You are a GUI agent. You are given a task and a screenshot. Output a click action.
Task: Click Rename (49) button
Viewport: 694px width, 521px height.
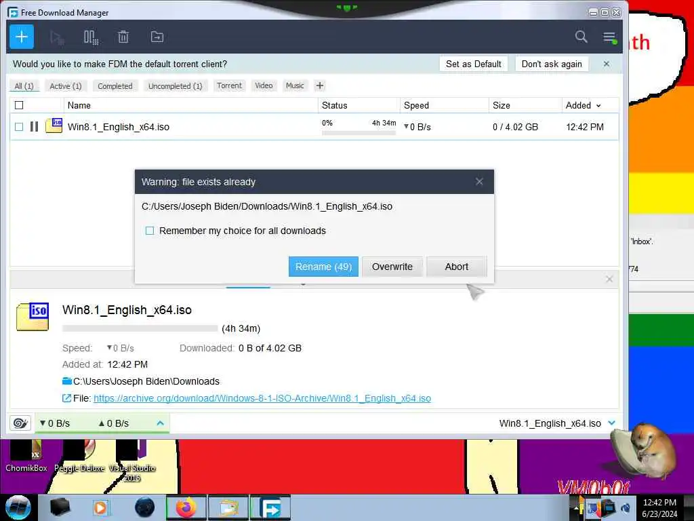tap(323, 267)
